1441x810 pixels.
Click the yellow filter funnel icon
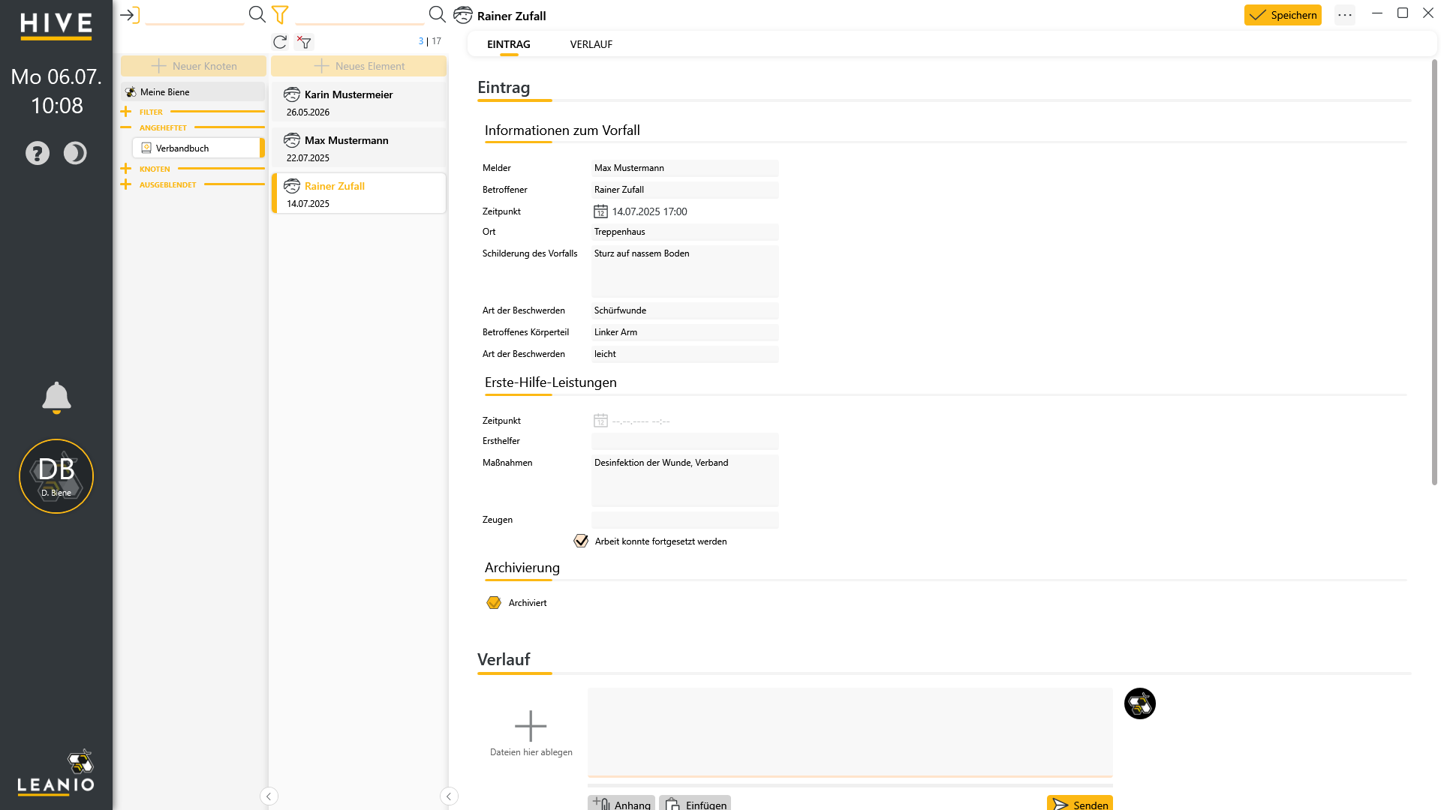[280, 14]
